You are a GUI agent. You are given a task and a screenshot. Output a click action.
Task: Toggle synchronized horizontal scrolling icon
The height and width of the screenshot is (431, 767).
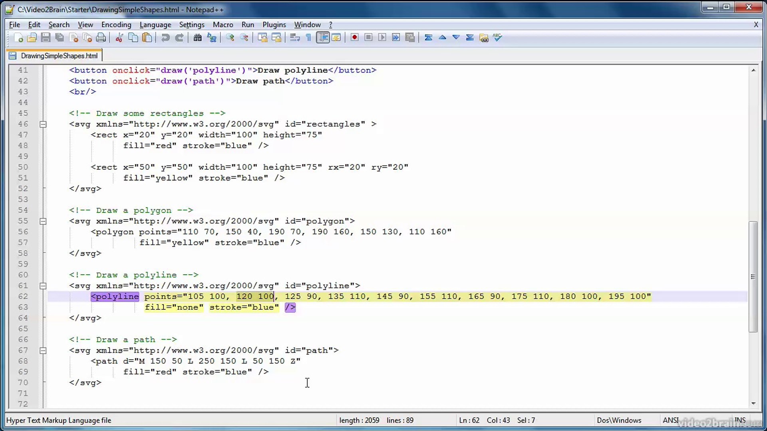click(x=276, y=38)
